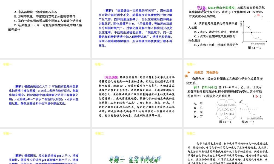Click the yellow '专题一' label above the 方法点拨 slide
Screen dimensions: 274x164
[x=99, y=64]
